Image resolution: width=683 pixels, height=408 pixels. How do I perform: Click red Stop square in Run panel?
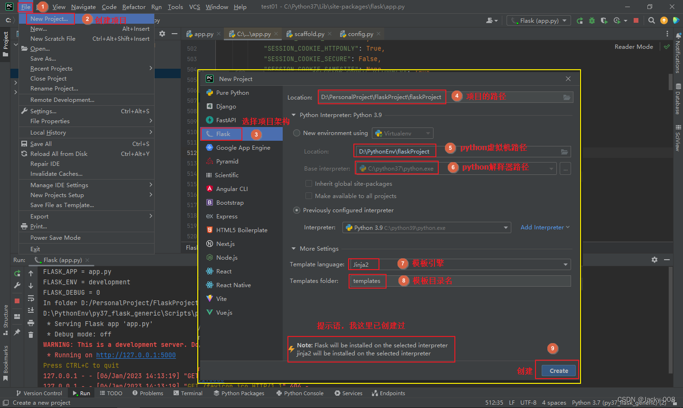point(17,301)
